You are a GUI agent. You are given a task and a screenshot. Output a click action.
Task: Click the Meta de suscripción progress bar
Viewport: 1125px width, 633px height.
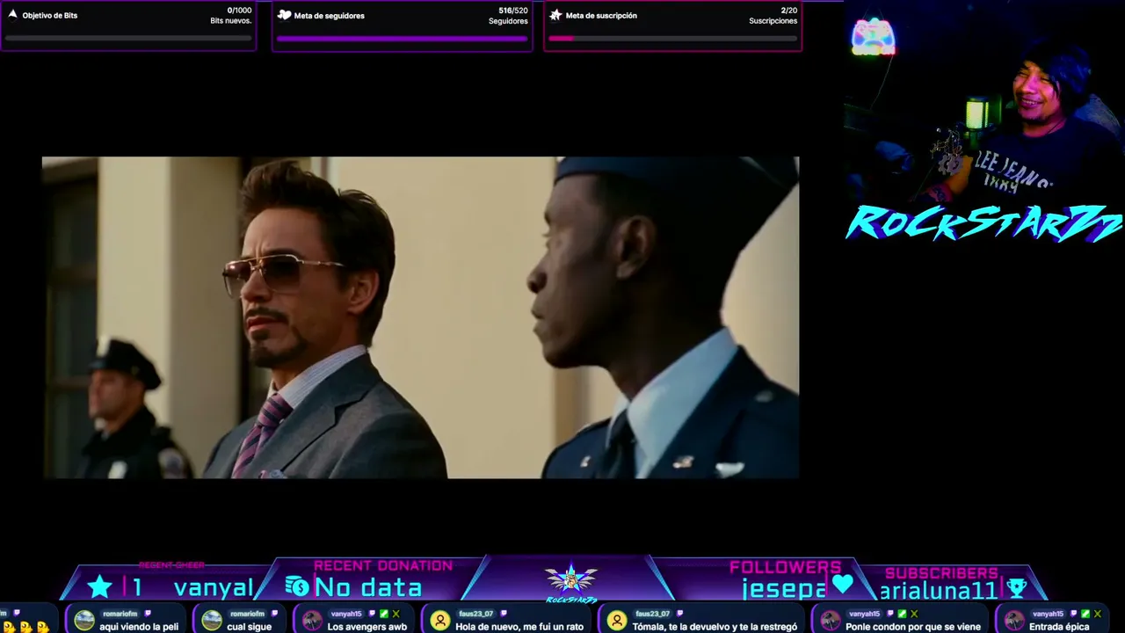pyautogui.click(x=672, y=39)
